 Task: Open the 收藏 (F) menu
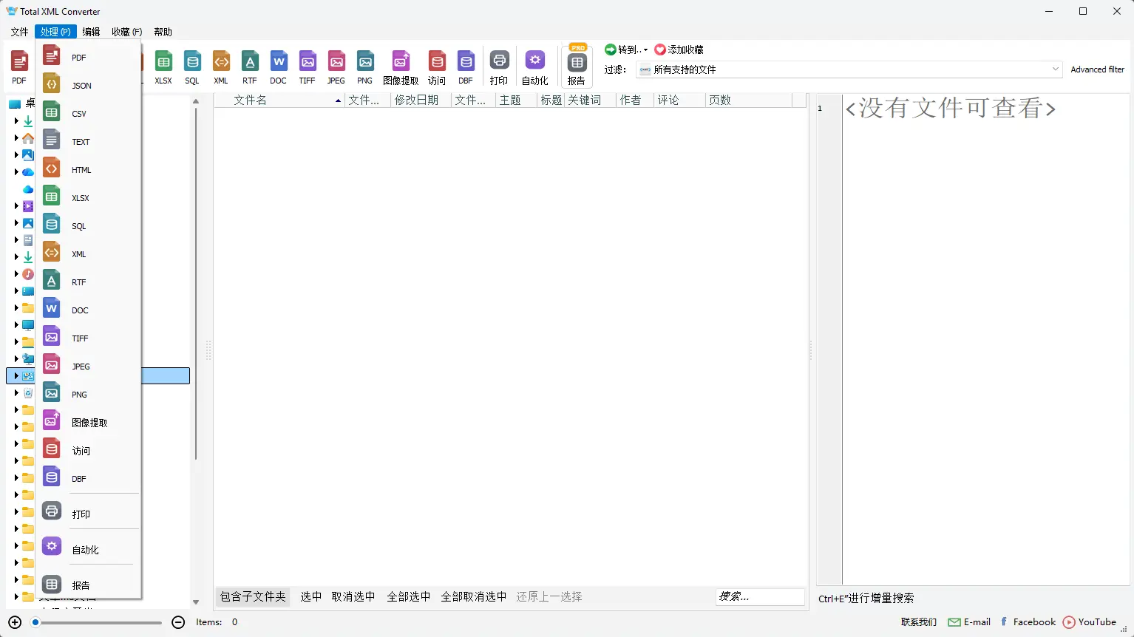pyautogui.click(x=126, y=32)
